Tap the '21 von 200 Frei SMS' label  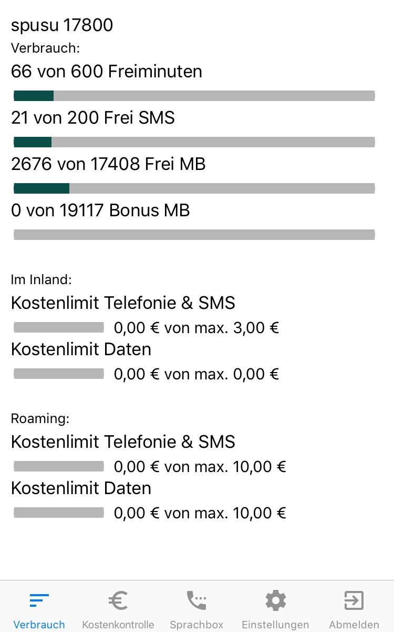click(93, 118)
